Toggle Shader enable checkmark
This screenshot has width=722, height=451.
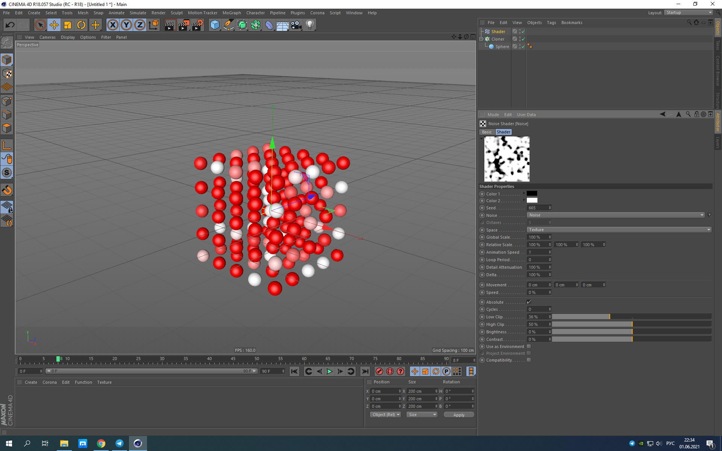[x=523, y=32]
